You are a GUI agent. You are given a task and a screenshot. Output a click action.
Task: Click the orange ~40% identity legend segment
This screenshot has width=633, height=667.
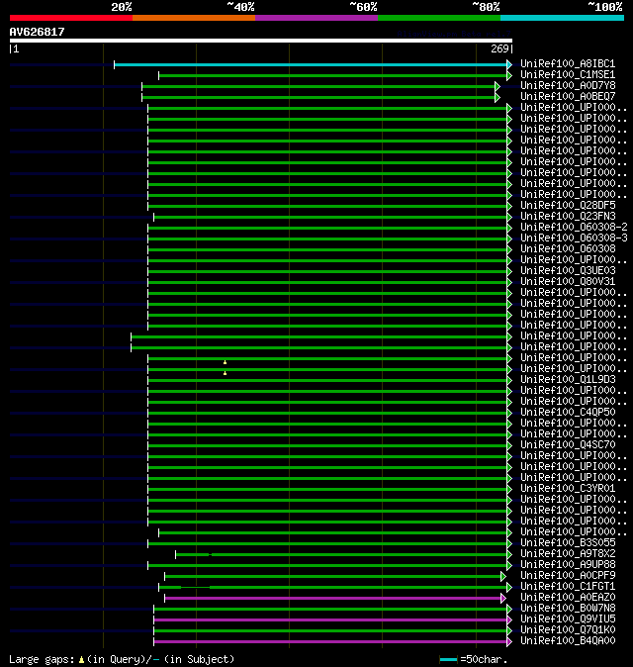tap(194, 18)
